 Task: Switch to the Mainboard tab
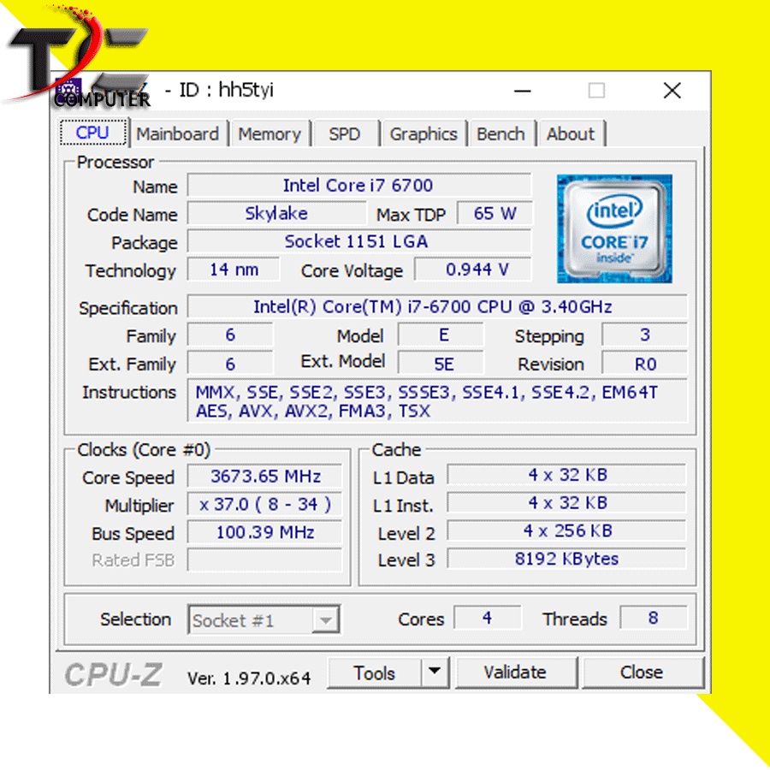(177, 134)
